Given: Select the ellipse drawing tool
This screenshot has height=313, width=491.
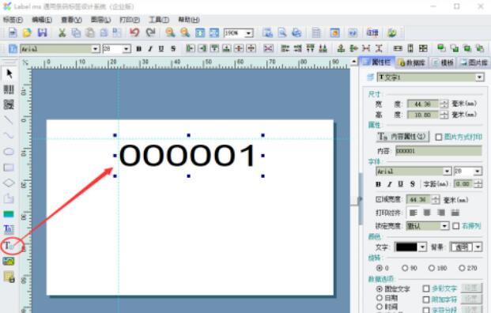Looking at the screenshot, I should tap(9, 152).
